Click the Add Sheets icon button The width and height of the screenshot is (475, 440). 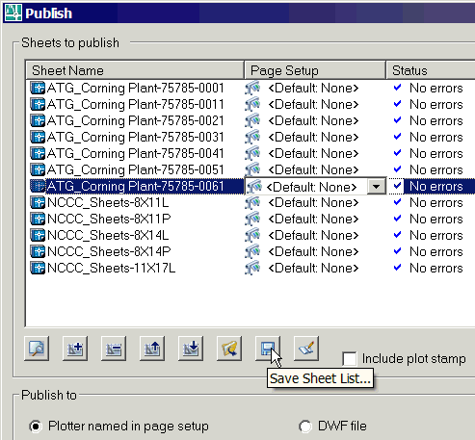point(75,349)
